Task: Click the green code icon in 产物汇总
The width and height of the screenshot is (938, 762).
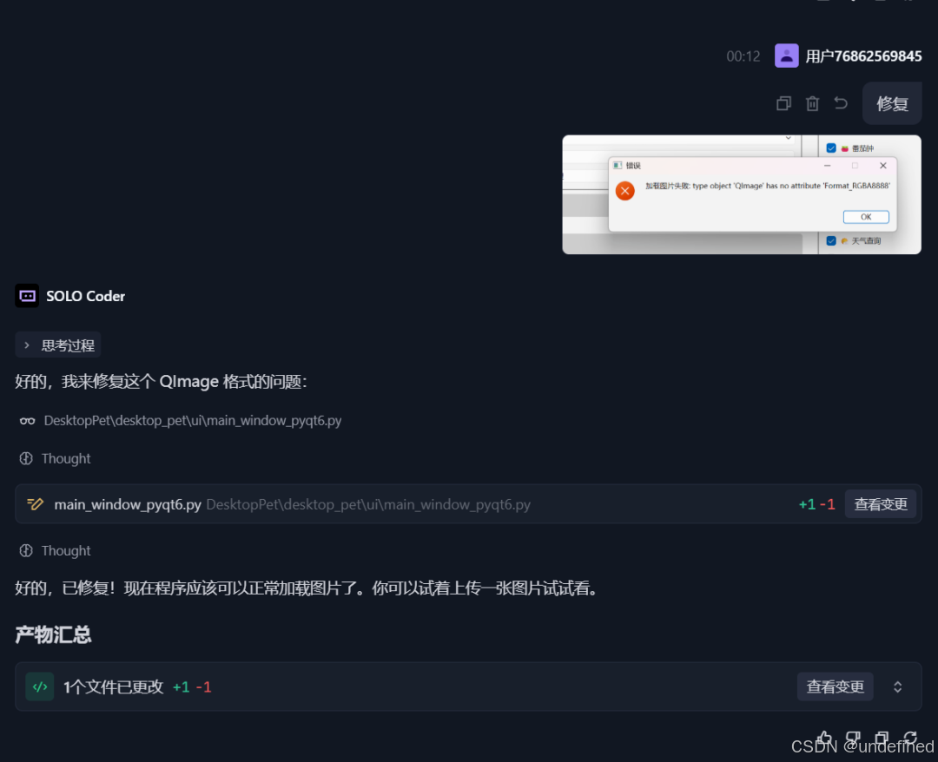Action: tap(40, 686)
